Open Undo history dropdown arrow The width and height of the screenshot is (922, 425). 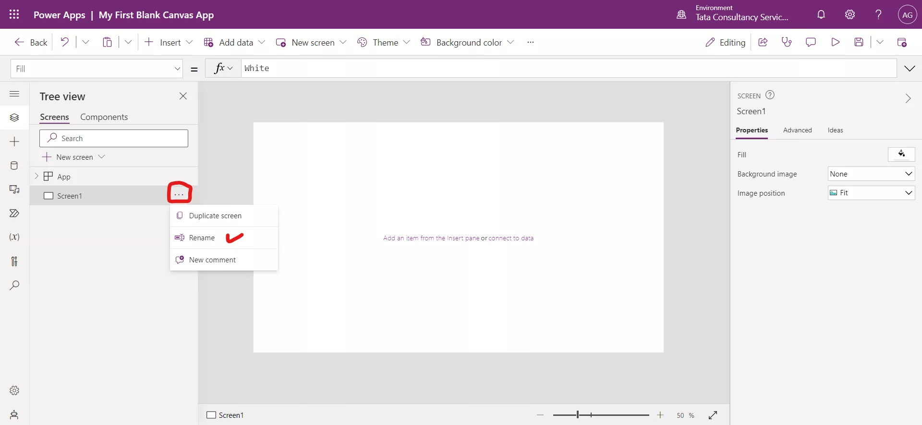click(x=85, y=42)
